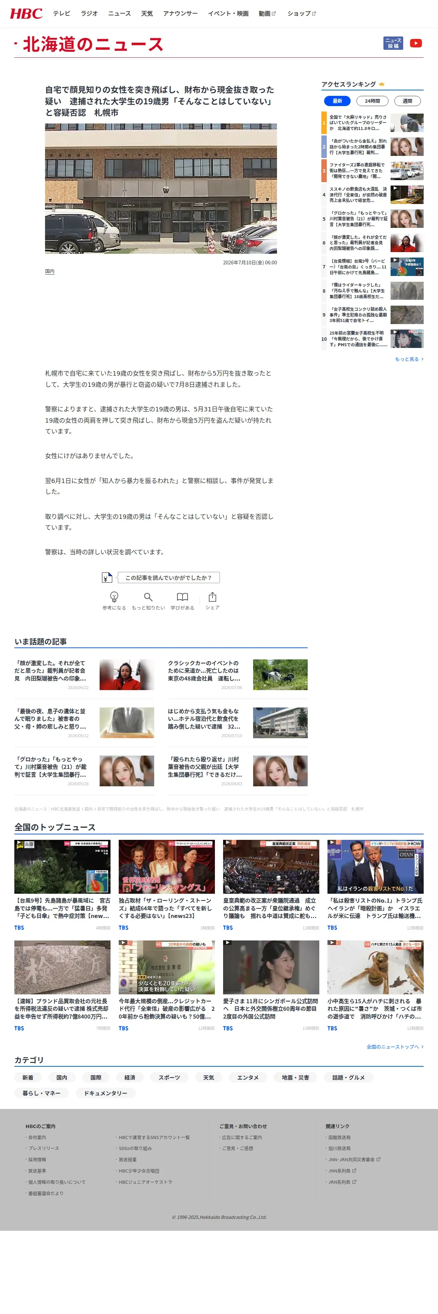Click the シェア share icon
This screenshot has height=1314, width=438.
pos(213,597)
